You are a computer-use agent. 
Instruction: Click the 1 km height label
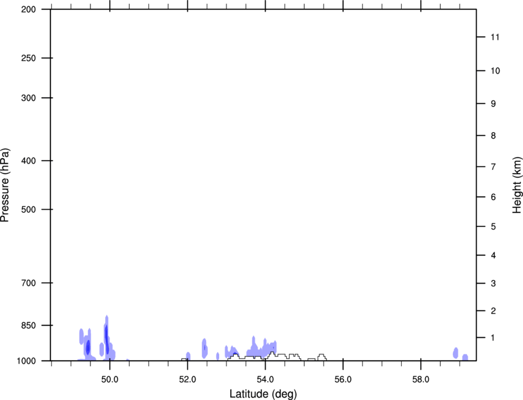pos(493,338)
